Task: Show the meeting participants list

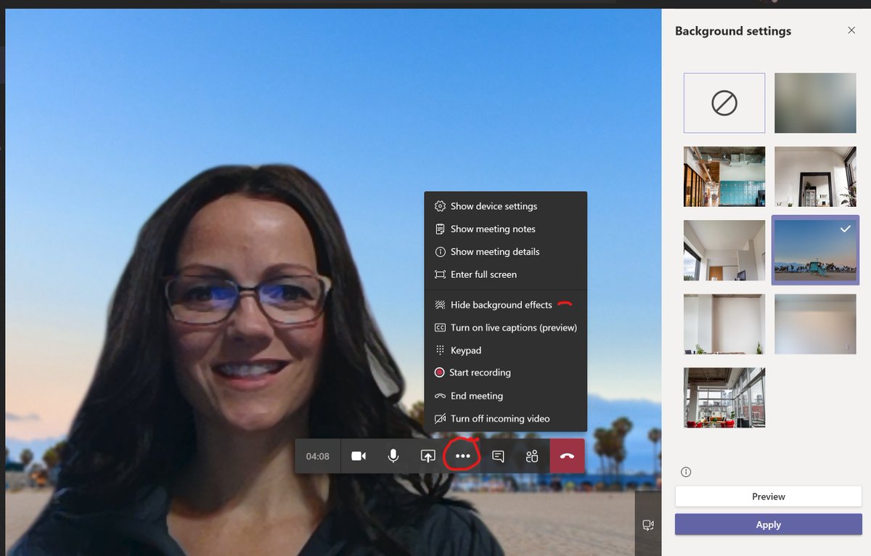Action: point(532,456)
